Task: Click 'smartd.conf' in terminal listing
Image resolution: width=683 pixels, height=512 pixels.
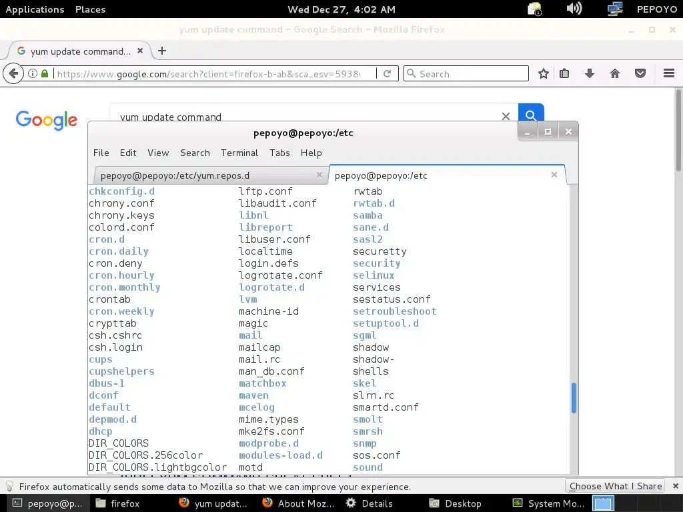Action: point(386,407)
